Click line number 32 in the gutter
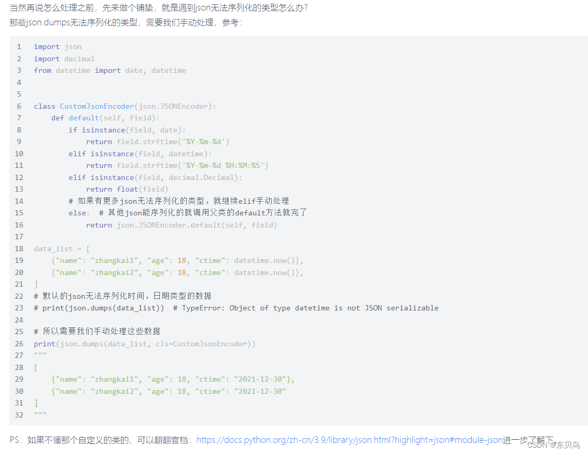 [19, 414]
